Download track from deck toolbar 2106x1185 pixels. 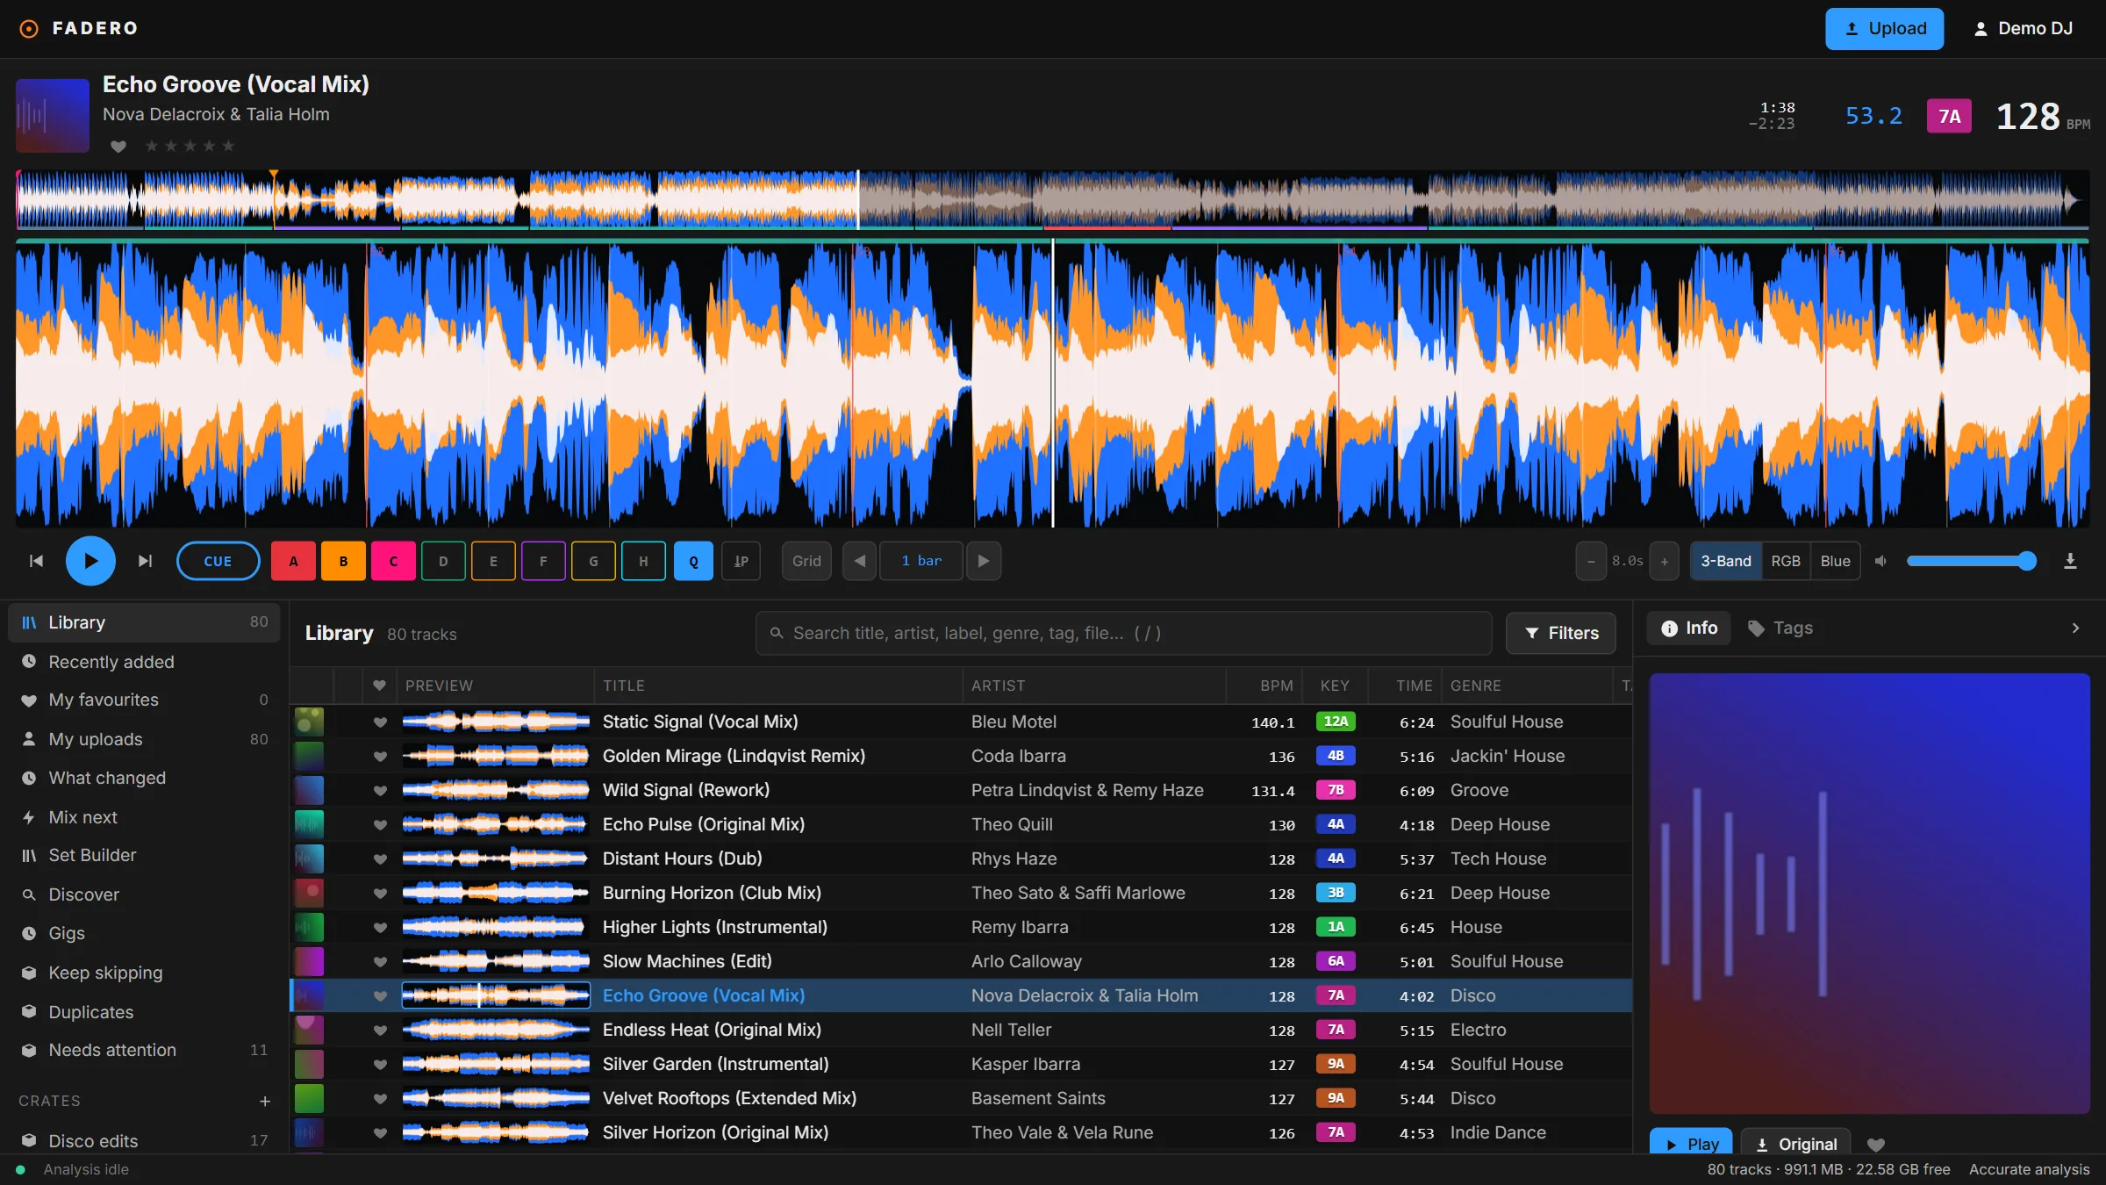pos(2070,561)
